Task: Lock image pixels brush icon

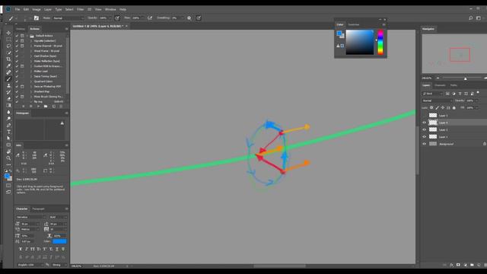Action: (437, 108)
